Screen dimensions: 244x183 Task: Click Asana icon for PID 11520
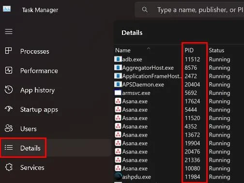point(118,118)
